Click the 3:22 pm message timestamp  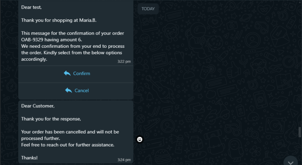pyautogui.click(x=124, y=61)
